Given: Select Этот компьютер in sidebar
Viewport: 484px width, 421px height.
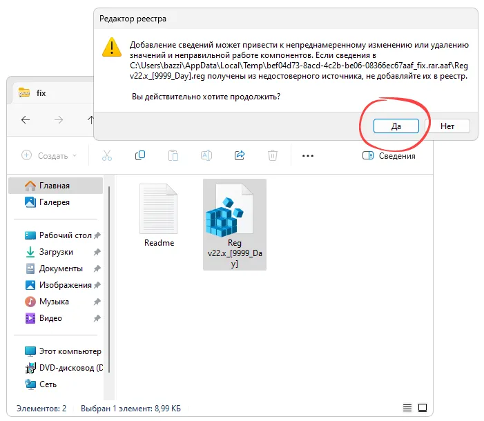Looking at the screenshot, I should click(63, 351).
